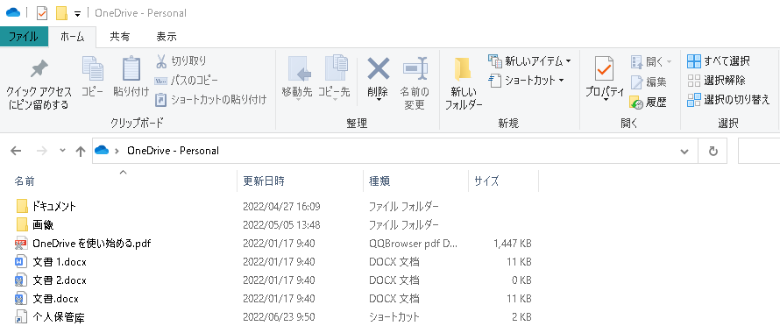
Task: Pin to Quick Access pushpin icon
Action: coord(39,69)
